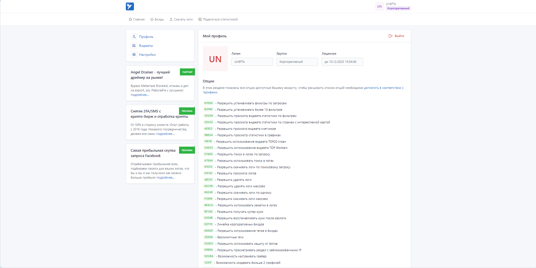Screen dimensions: 536x268
Task: Click the option code 6666D
Action: pyautogui.click(x=209, y=231)
